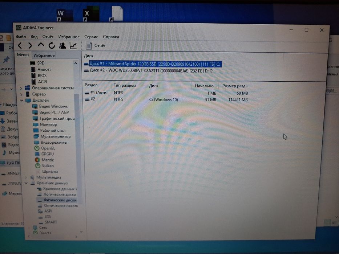Select ATA in the tree

tap(48, 217)
